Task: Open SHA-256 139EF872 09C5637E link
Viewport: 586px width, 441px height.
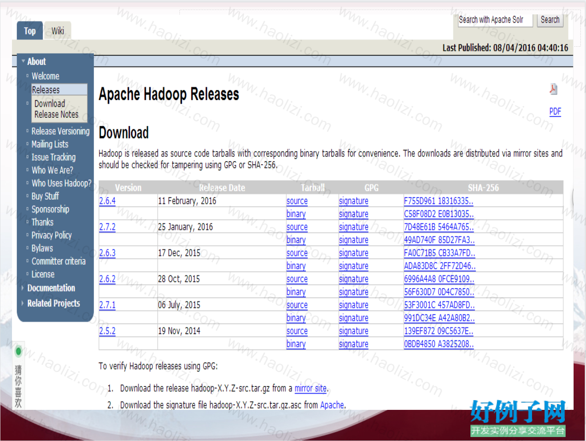Action: click(x=439, y=331)
